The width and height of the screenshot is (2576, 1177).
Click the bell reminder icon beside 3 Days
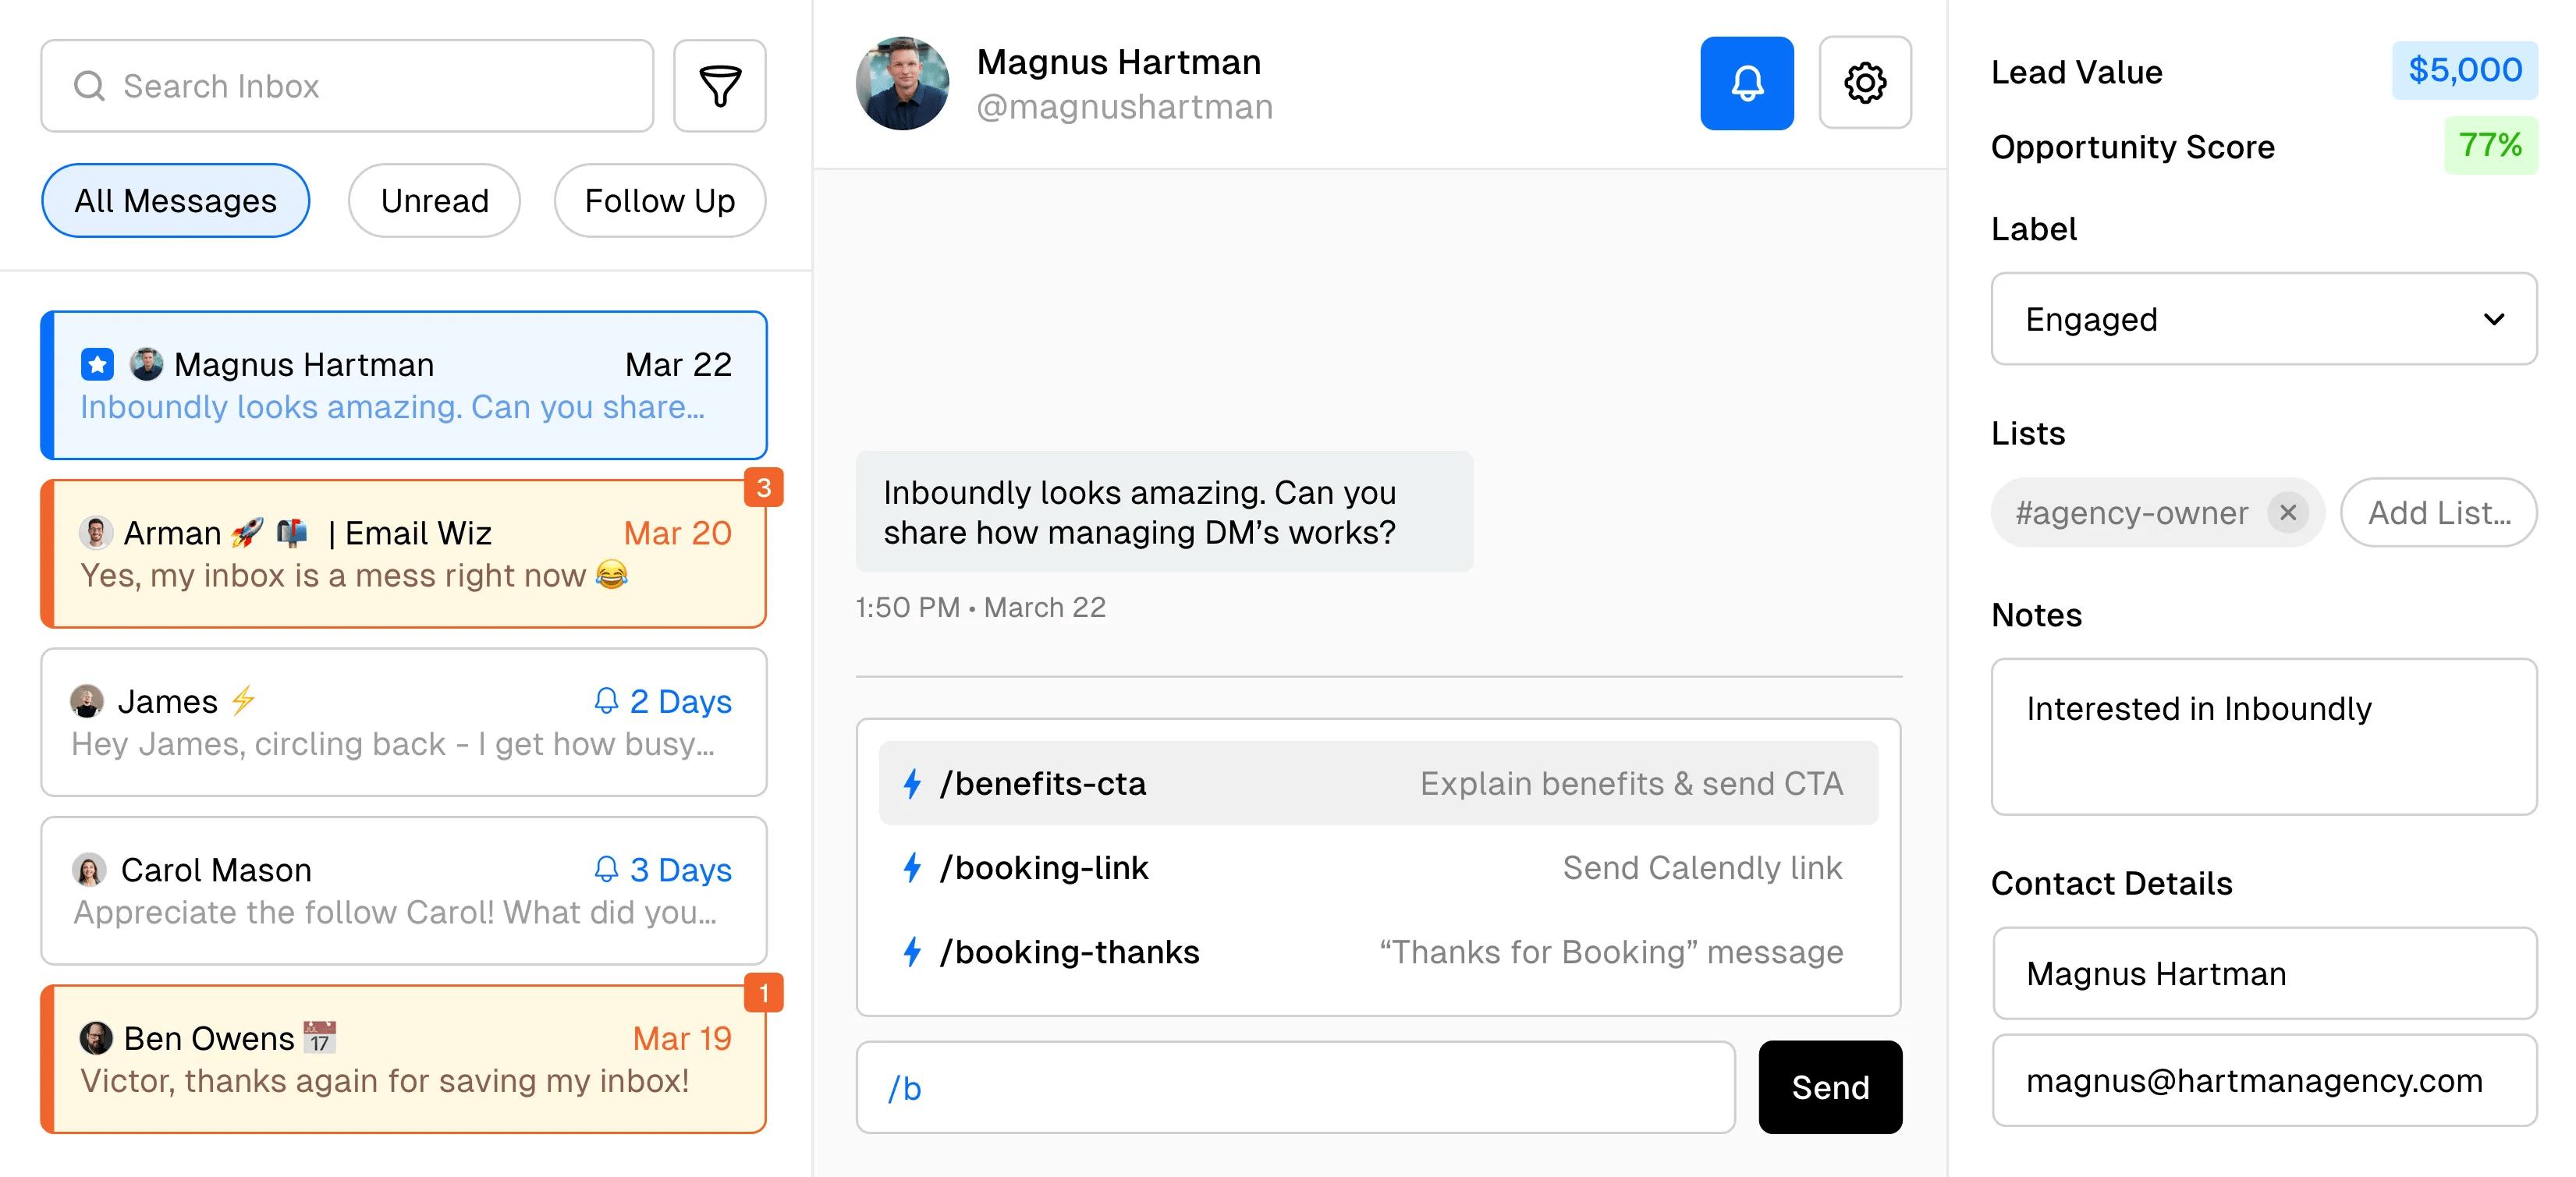(606, 869)
